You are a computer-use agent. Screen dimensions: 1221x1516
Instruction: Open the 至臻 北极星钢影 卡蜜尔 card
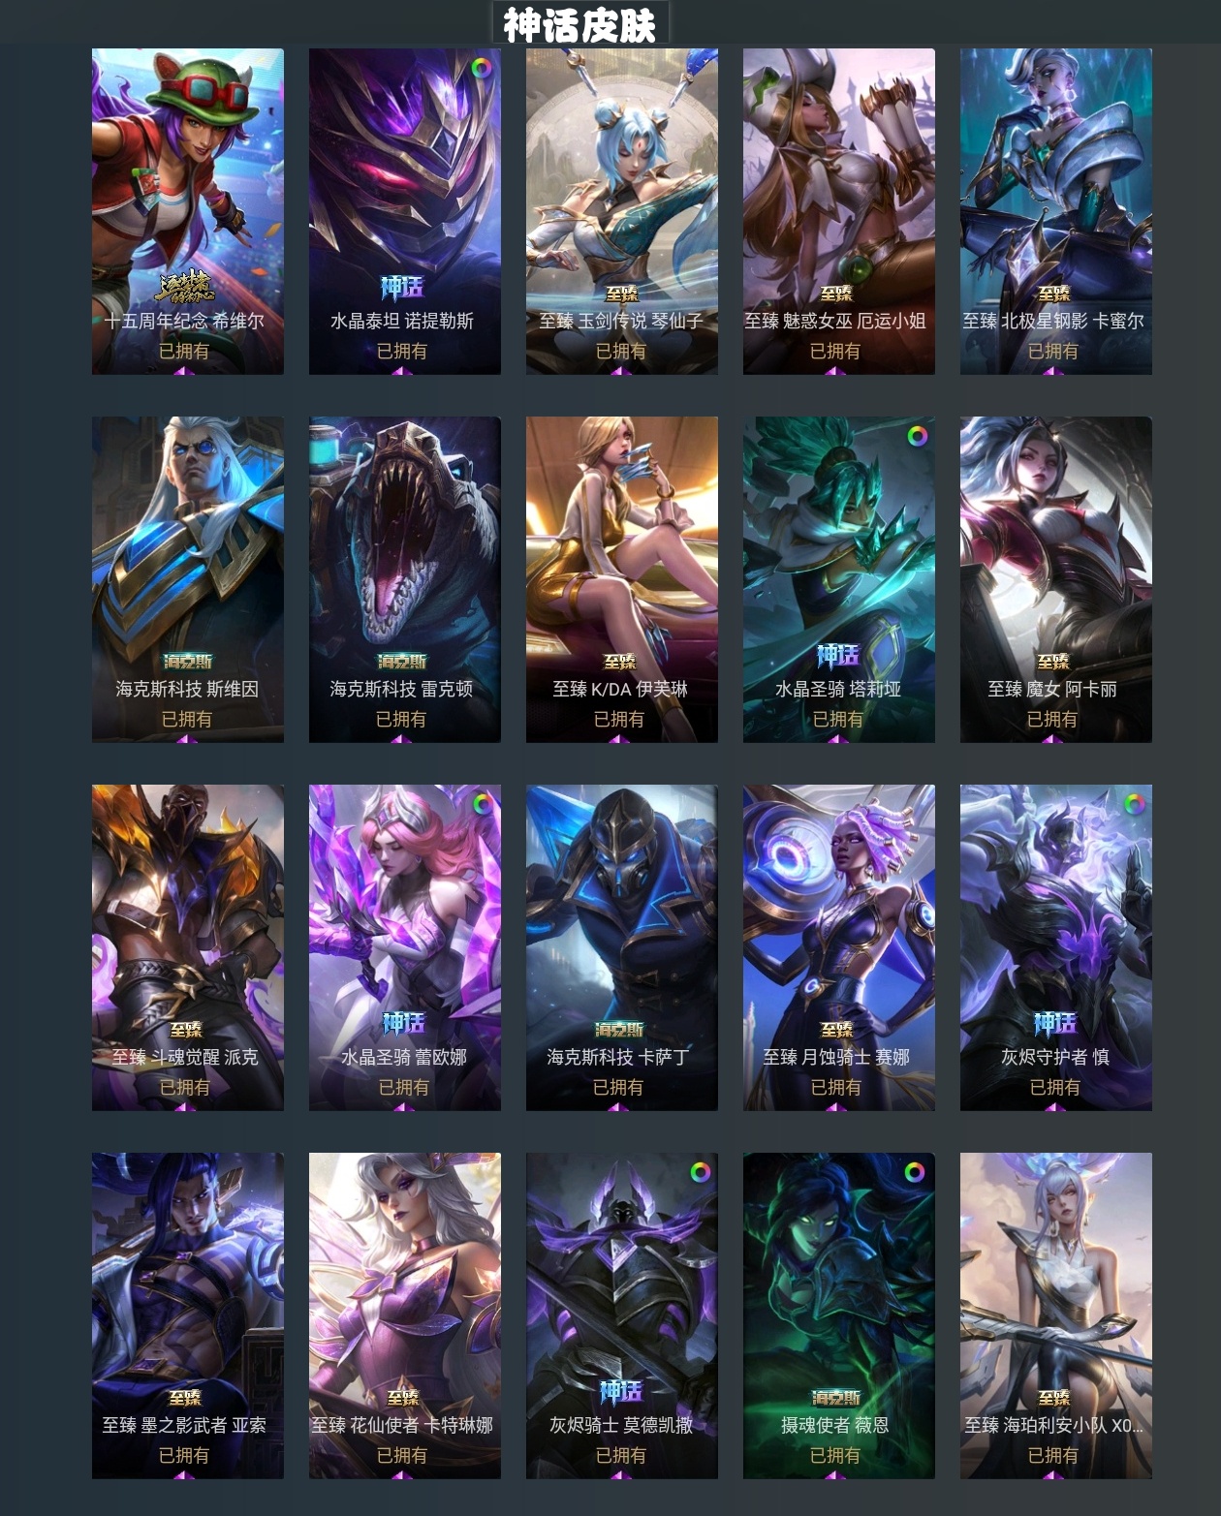[x=1056, y=211]
